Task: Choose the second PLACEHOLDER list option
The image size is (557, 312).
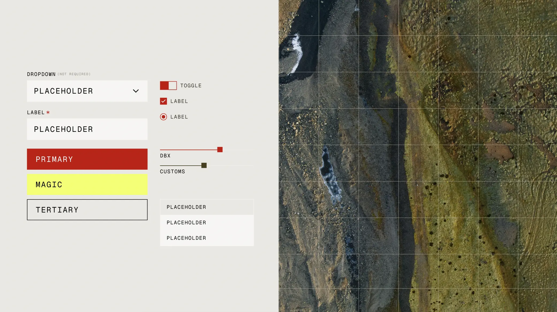Action: 207,223
